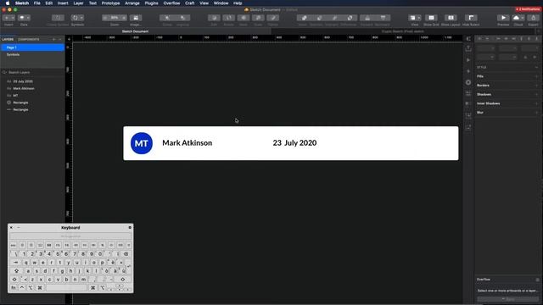Click the Apply button in Overflow panel
The height and width of the screenshot is (305, 543).
(507, 299)
